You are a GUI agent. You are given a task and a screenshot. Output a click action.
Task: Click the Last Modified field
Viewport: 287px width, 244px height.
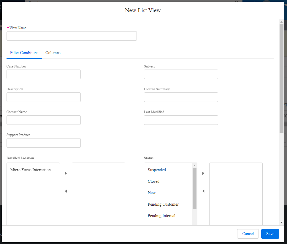[x=181, y=120]
